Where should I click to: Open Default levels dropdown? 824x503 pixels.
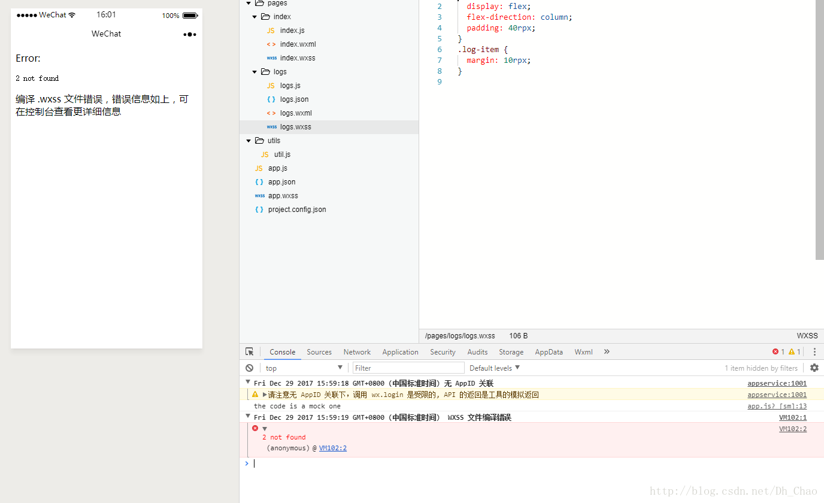point(495,368)
